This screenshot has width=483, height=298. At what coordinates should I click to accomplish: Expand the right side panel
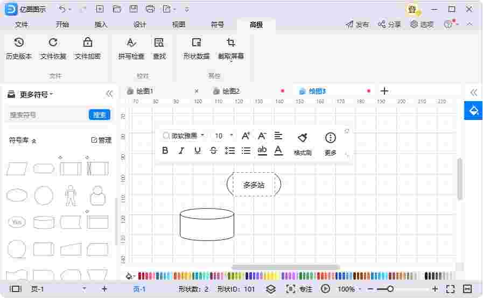pyautogui.click(x=474, y=93)
